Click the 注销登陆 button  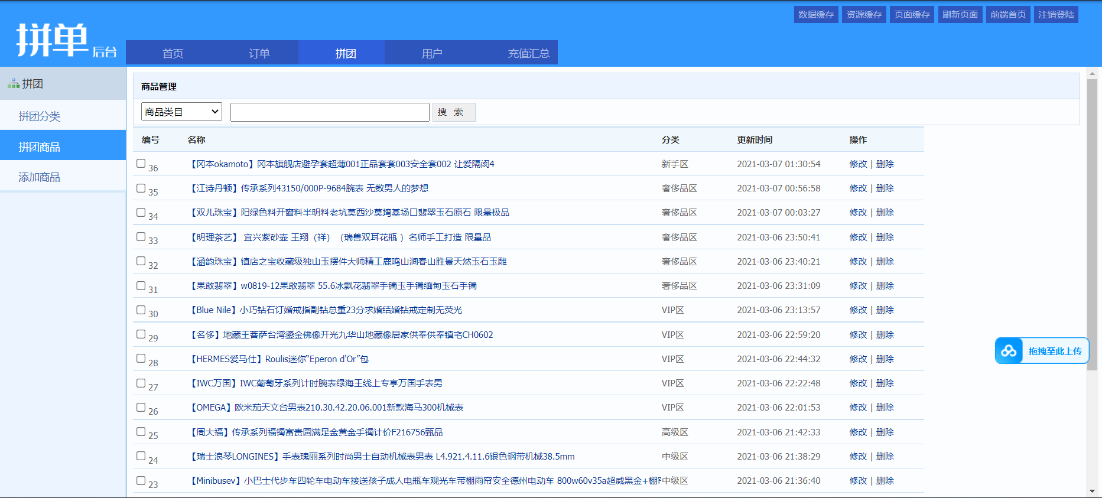click(1056, 15)
